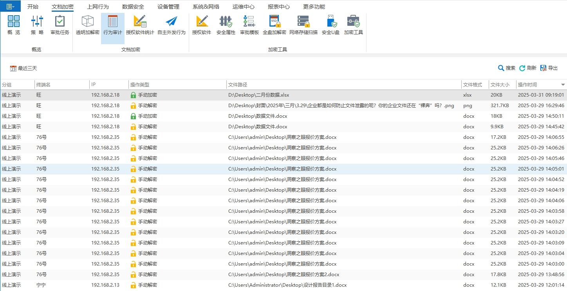This screenshot has height=291, width=567.
Task: Change the 最近三天 date range filter
Action: pyautogui.click(x=23, y=68)
